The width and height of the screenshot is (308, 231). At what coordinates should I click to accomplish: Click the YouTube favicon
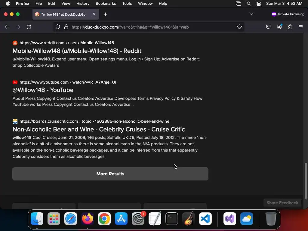(15, 82)
